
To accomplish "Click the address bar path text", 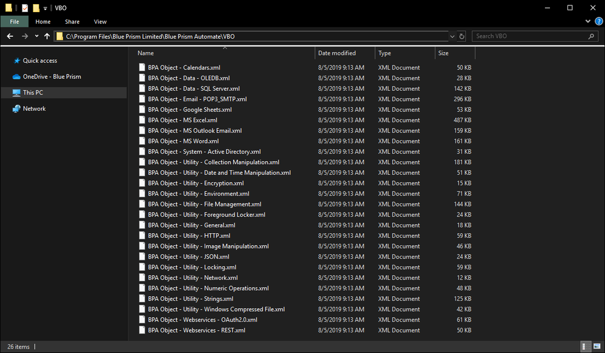I will point(150,36).
